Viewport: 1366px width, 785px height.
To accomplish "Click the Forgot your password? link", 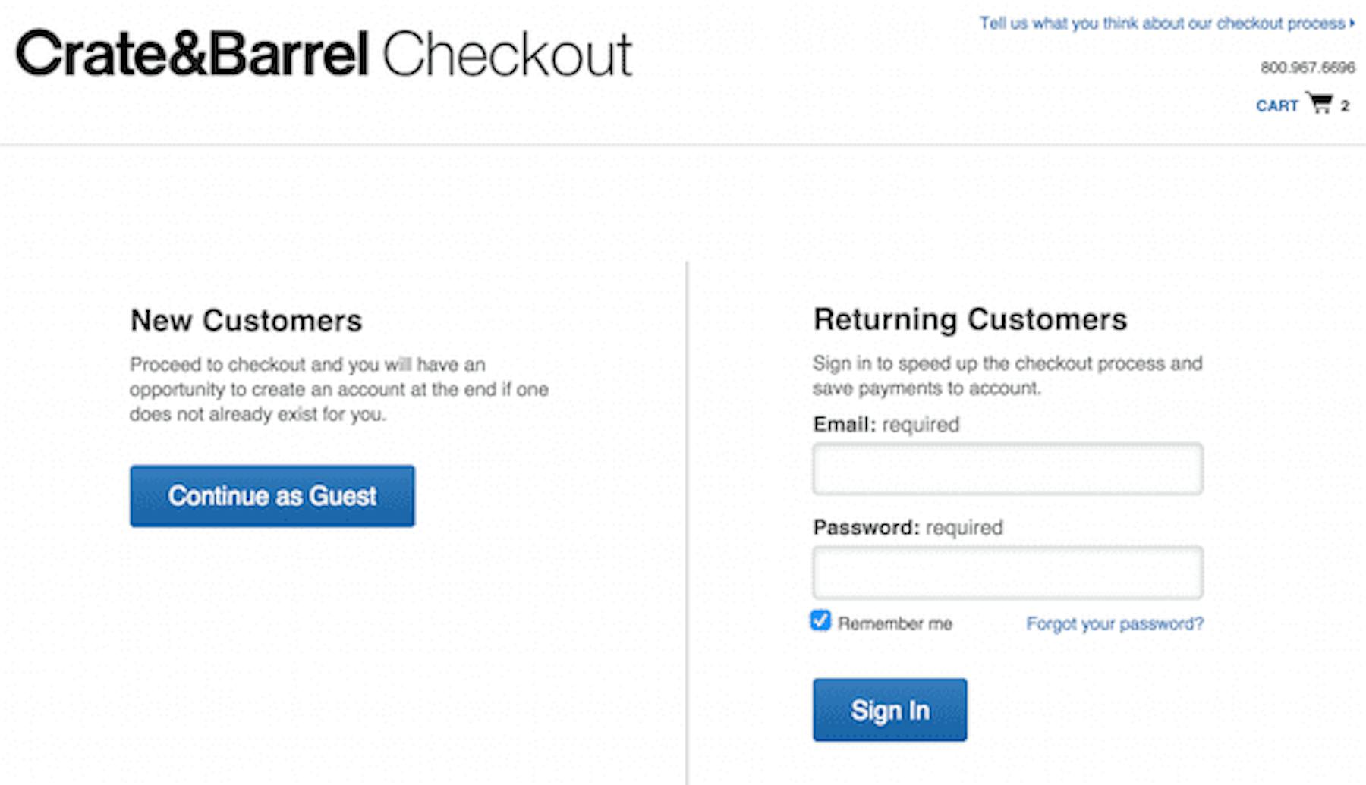I will tap(1115, 623).
